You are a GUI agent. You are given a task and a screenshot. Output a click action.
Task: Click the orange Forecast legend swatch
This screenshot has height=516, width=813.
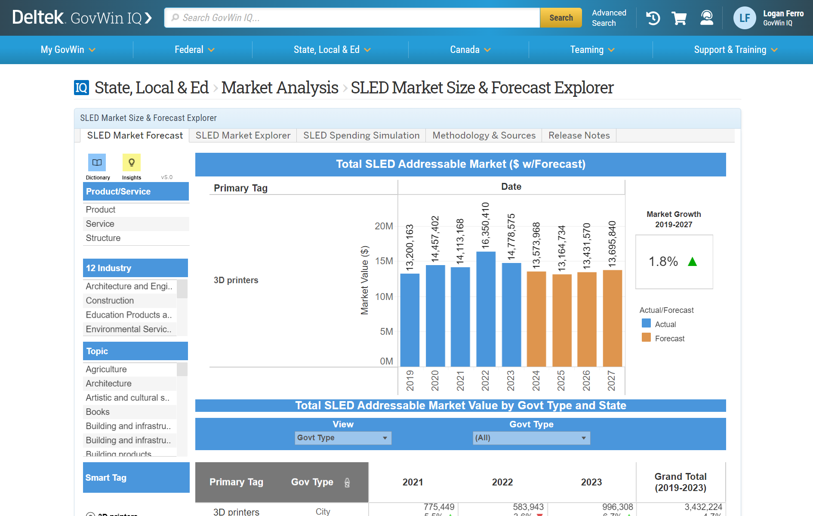pos(646,338)
